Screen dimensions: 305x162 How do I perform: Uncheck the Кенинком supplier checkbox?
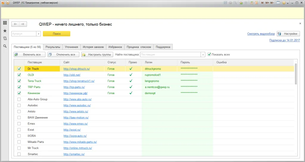click(x=19, y=93)
